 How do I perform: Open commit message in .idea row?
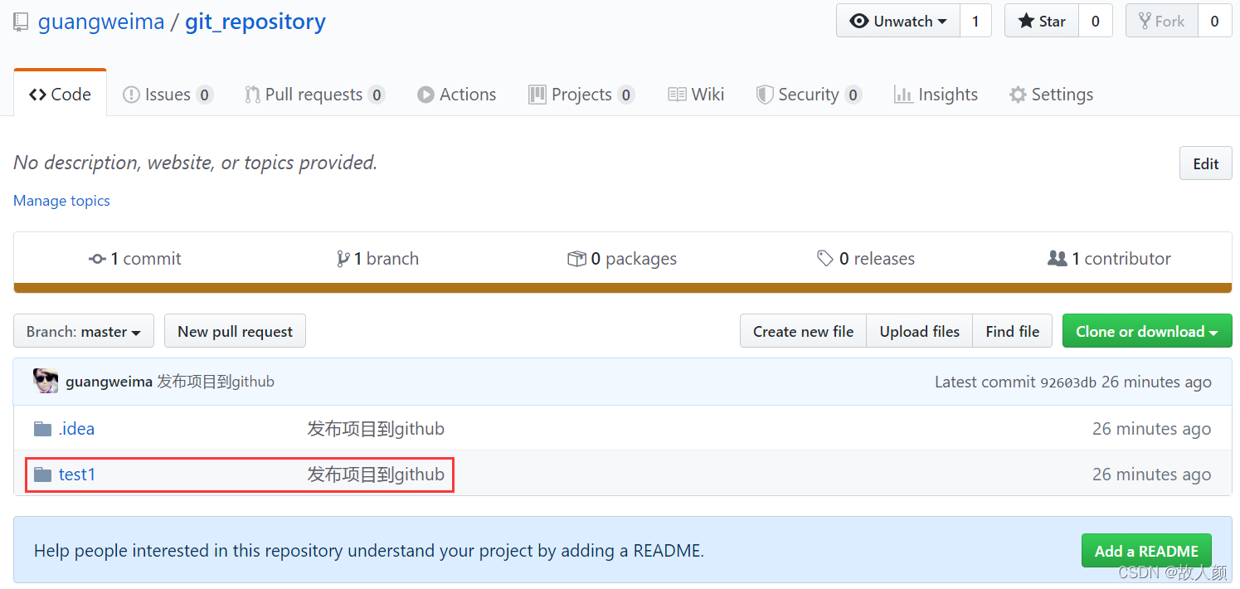(376, 429)
